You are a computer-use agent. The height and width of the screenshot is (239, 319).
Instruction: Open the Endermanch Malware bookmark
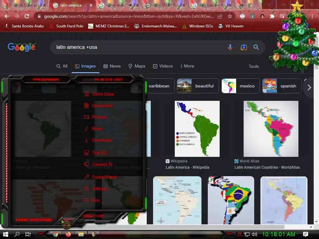(156, 26)
